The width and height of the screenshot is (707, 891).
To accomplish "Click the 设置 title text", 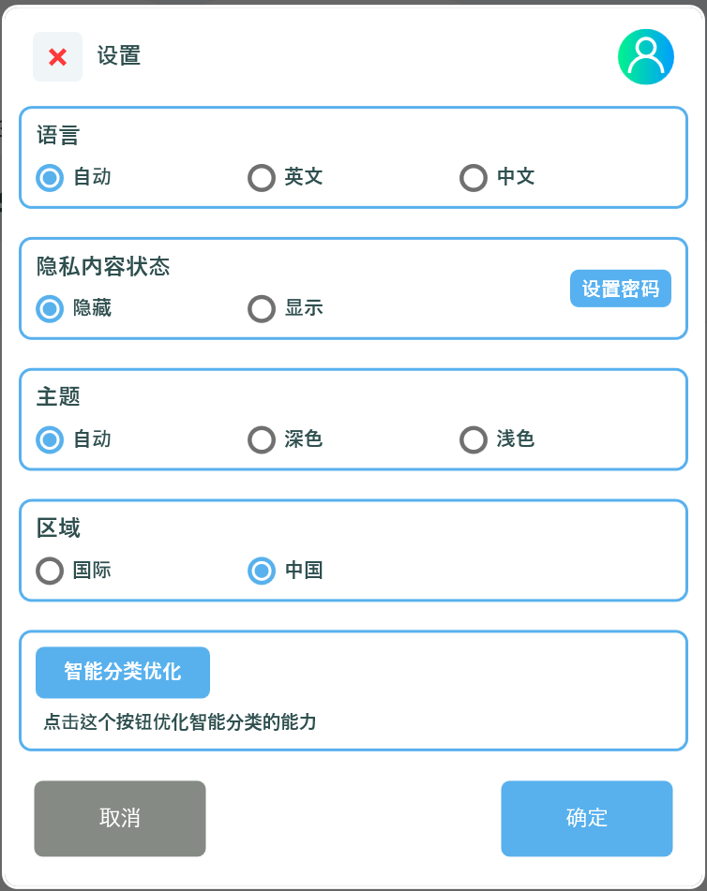I will (x=119, y=56).
